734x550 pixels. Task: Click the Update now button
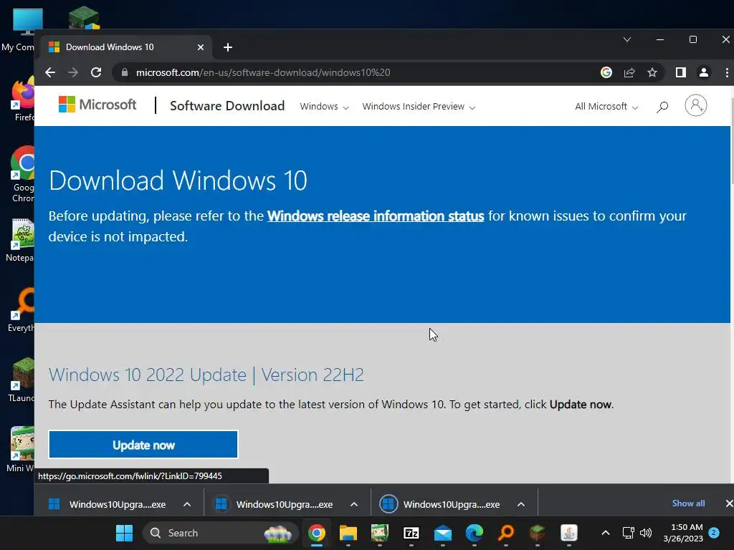click(143, 445)
